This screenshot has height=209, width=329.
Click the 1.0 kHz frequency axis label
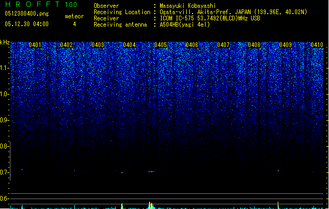click(x=5, y=94)
